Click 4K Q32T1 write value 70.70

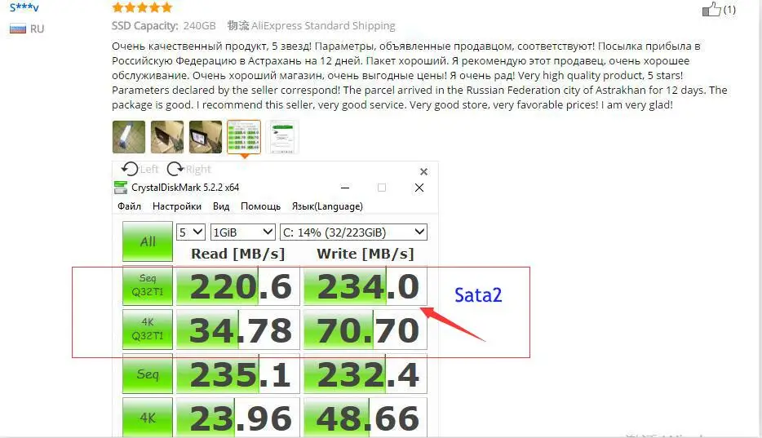[x=365, y=330]
